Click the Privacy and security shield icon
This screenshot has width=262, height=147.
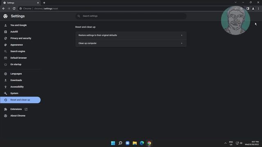click(x=5, y=38)
